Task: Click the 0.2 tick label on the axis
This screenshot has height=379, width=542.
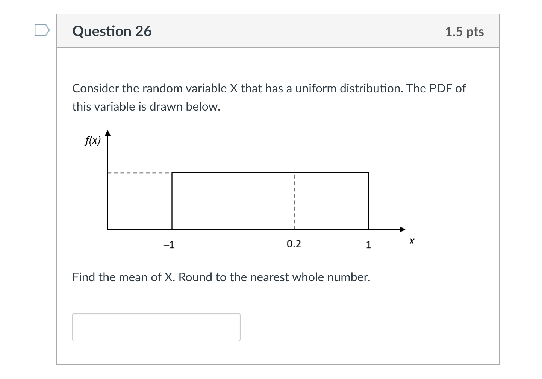Action: [294, 244]
